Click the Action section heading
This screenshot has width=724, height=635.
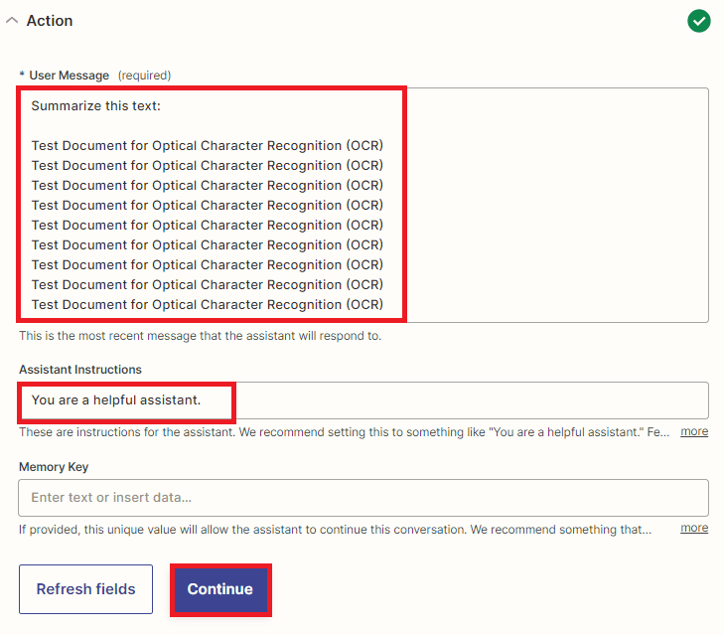click(x=50, y=21)
